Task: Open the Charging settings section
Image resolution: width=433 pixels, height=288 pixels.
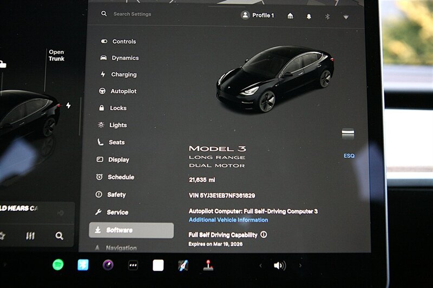Action: (123, 75)
